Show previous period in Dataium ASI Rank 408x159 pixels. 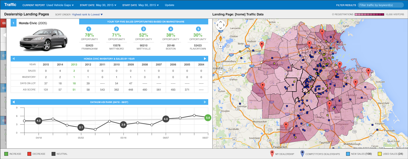tap(14, 102)
